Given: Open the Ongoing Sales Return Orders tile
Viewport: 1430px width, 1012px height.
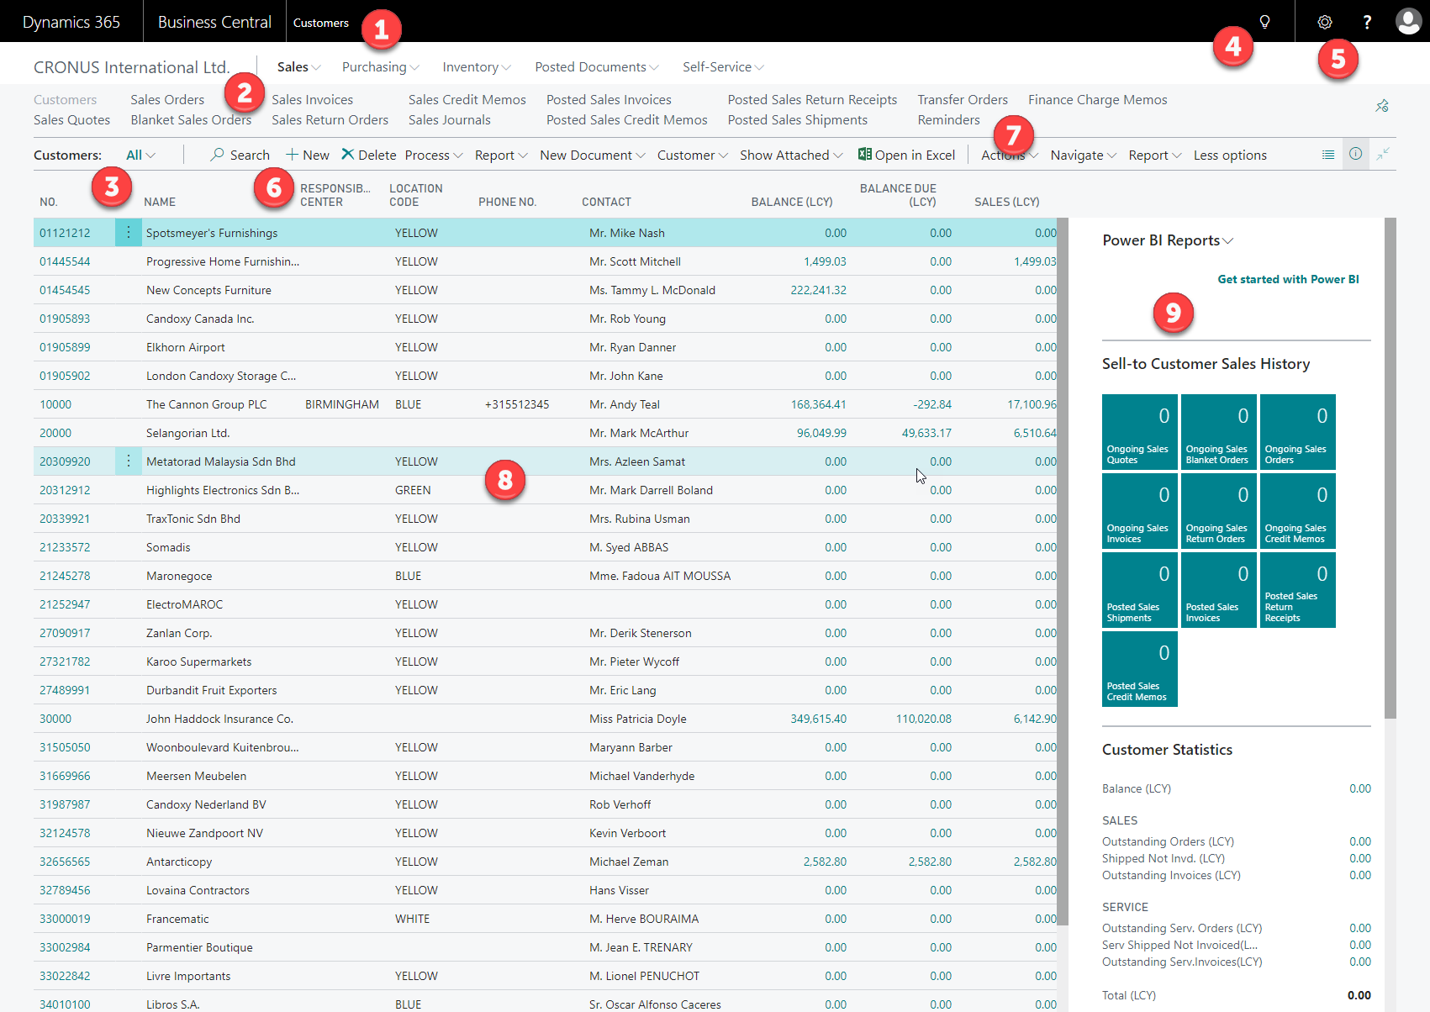Looking at the screenshot, I should (x=1218, y=511).
